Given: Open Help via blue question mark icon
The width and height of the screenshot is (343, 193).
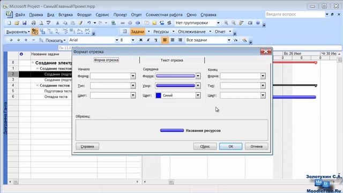Looking at the screenshot, I should pyautogui.click(x=258, y=23).
